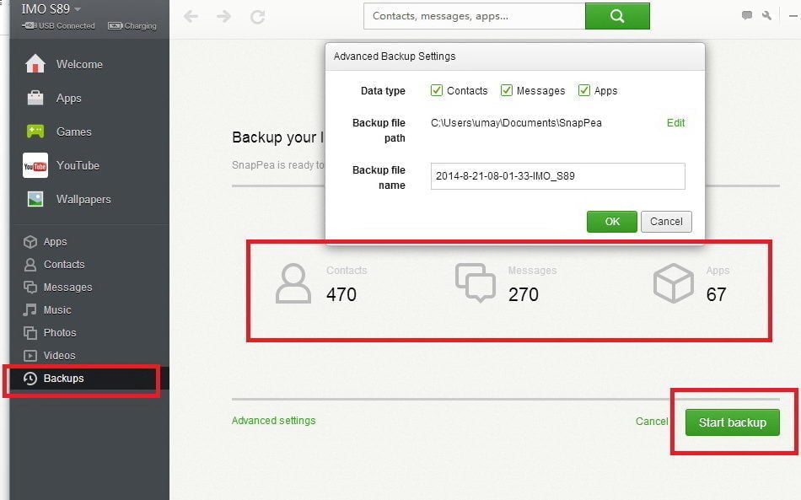The width and height of the screenshot is (801, 500).
Task: Click the Charging status text
Action: click(x=140, y=25)
